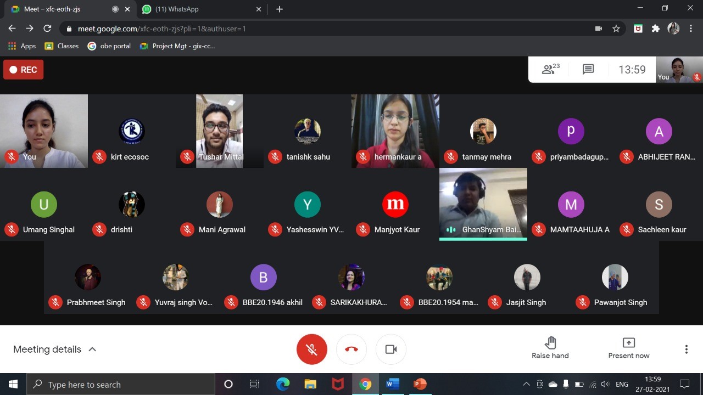Open a new browser tab
Screen dimensions: 703x395
point(280,9)
